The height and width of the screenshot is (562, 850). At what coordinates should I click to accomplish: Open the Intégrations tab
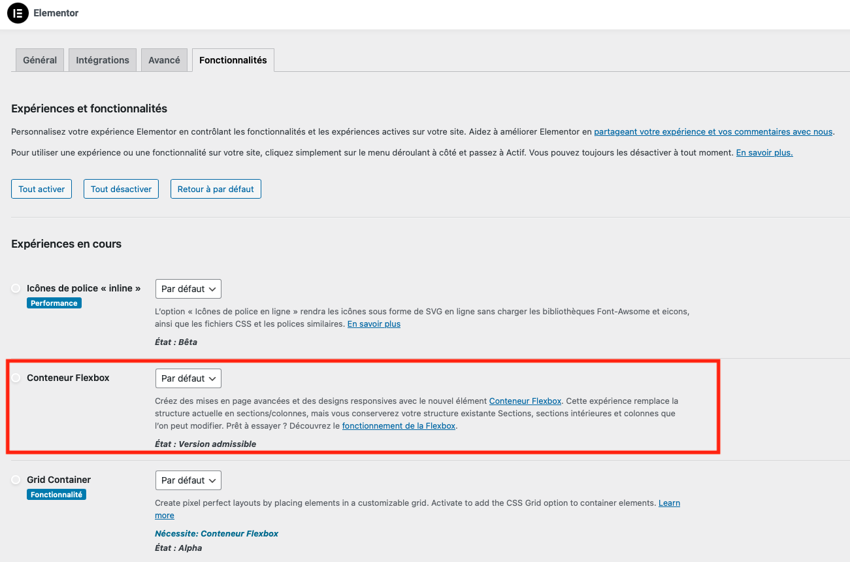(103, 60)
